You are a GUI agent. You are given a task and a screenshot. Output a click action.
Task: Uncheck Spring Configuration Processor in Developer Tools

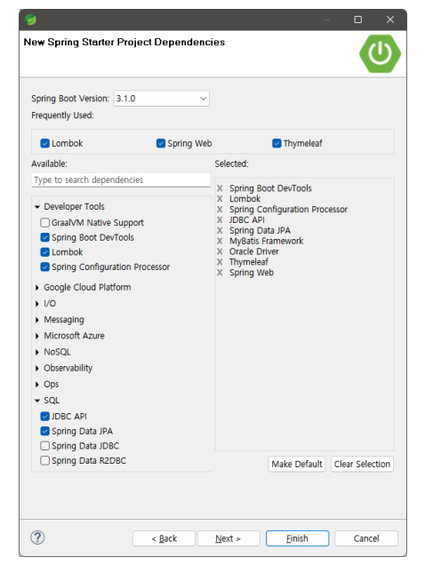pos(44,267)
